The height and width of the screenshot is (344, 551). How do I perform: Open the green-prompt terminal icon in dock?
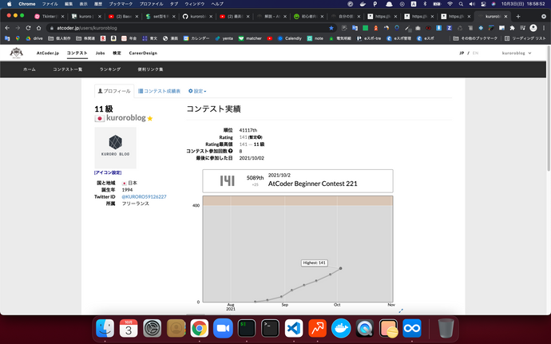coord(247,329)
